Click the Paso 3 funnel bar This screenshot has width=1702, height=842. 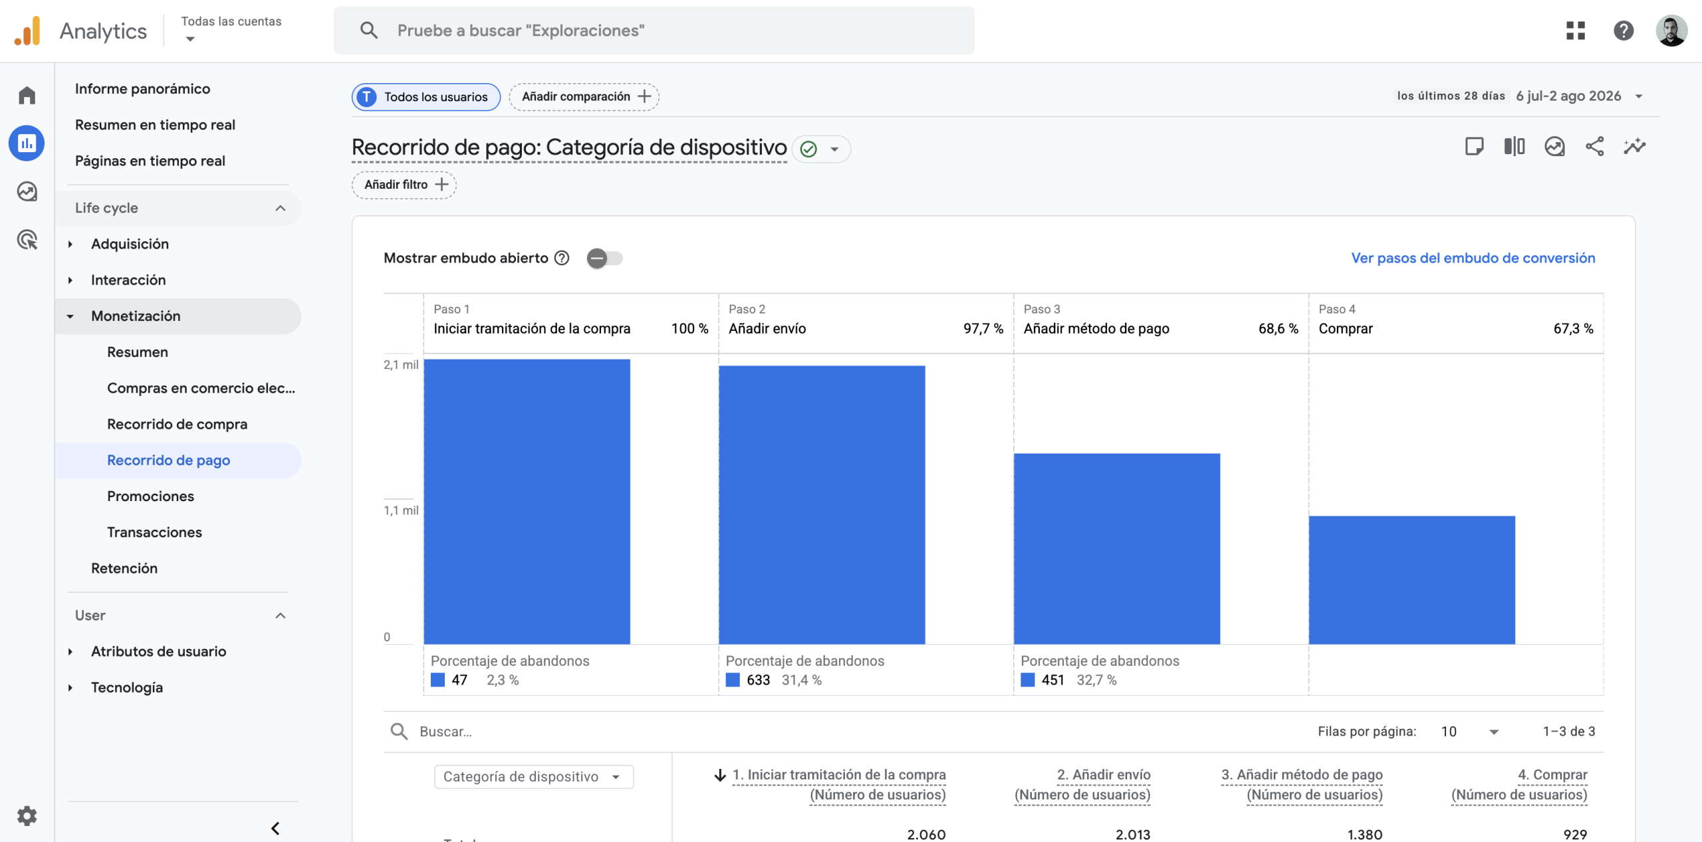click(x=1117, y=549)
